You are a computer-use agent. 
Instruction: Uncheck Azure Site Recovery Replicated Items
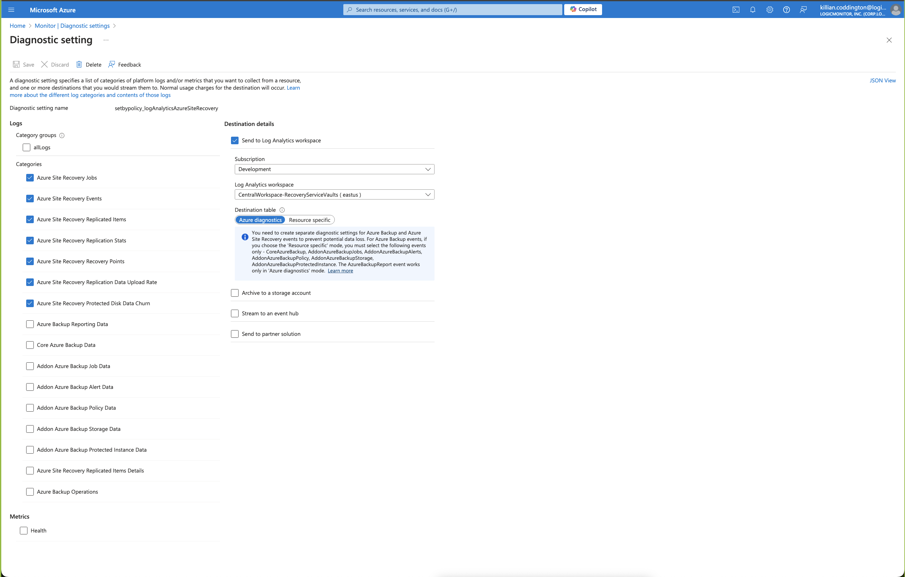30,219
